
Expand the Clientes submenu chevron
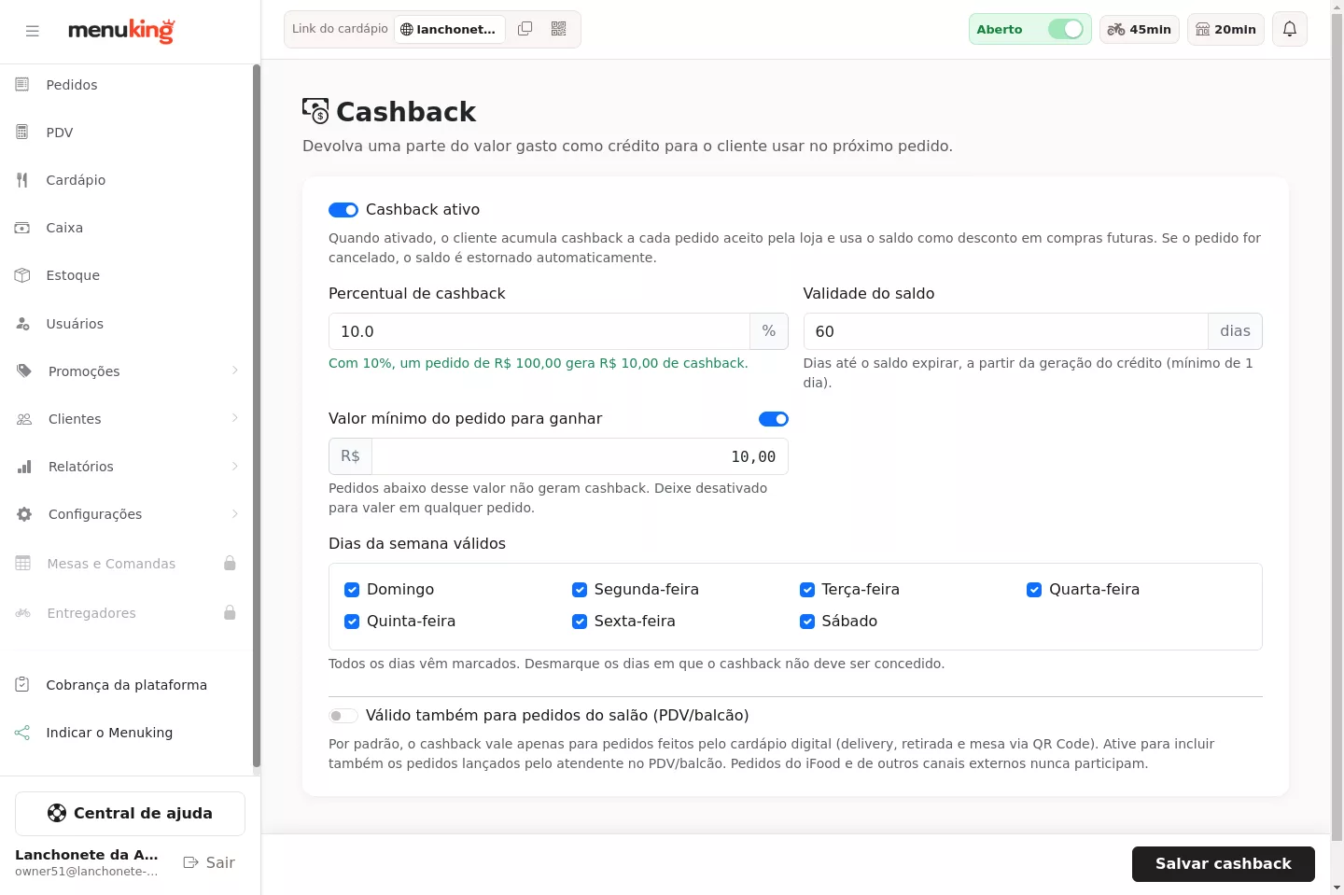coord(235,418)
